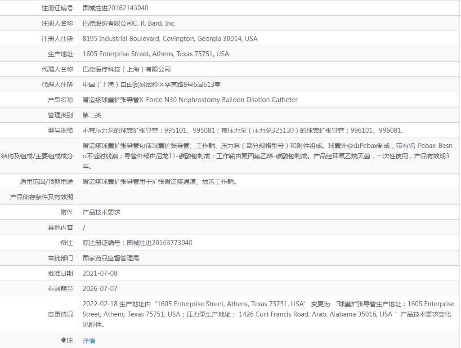Select registrant name 巴德股份有限公司C. R. Bard, Inc.

tap(129, 23)
